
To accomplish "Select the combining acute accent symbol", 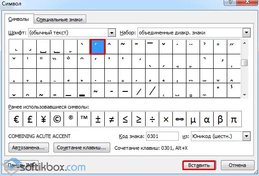I will [x=98, y=47].
